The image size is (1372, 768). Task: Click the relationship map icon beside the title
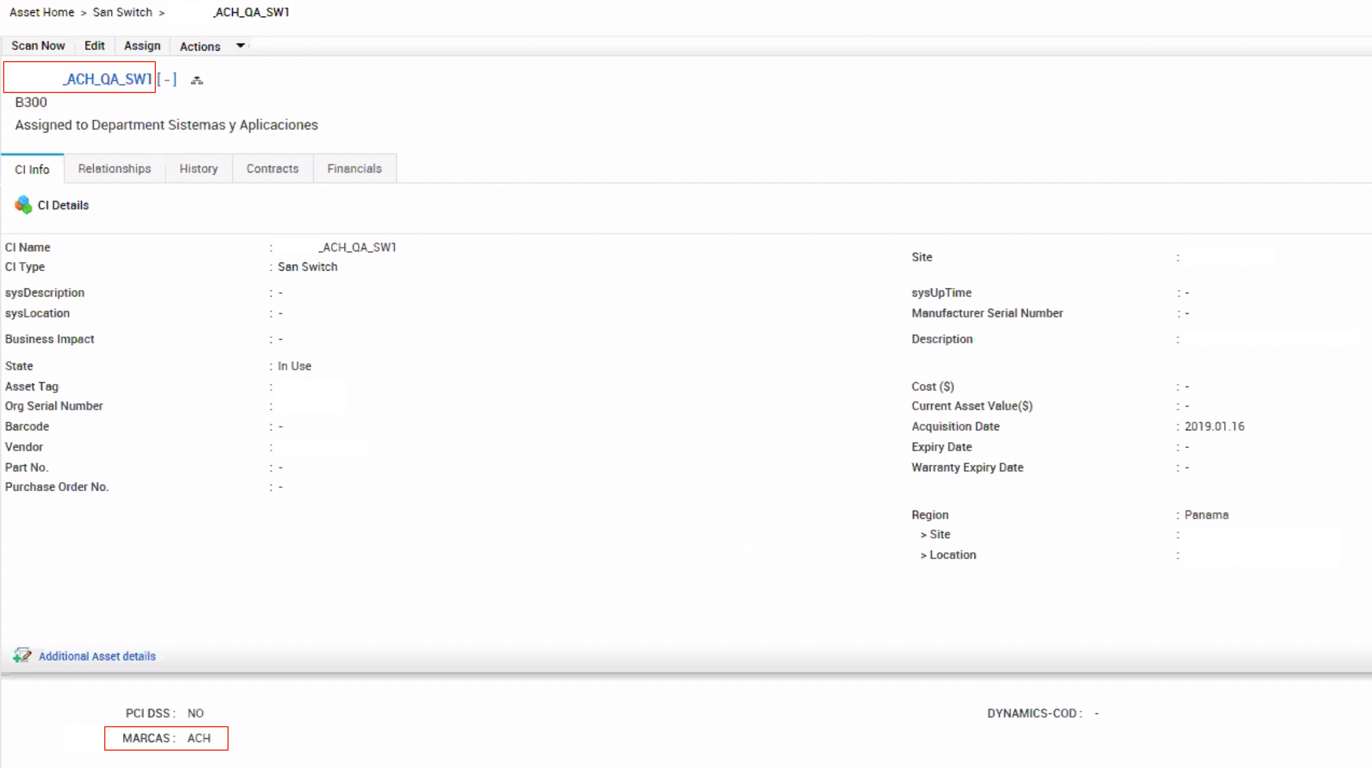pos(197,80)
